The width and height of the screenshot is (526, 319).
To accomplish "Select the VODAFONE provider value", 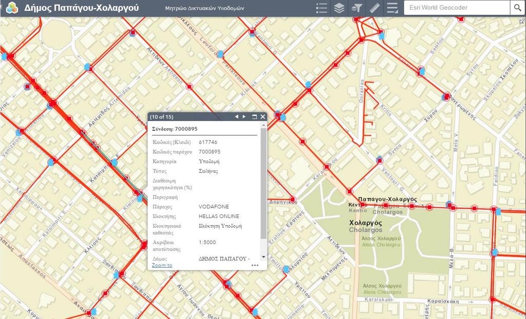I will tap(214, 207).
